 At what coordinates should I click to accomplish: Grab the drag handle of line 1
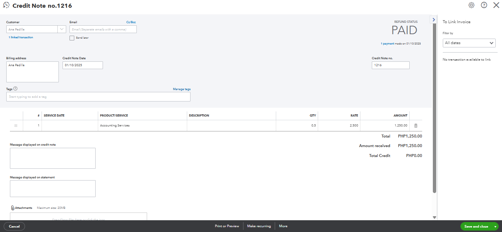pyautogui.click(x=16, y=126)
